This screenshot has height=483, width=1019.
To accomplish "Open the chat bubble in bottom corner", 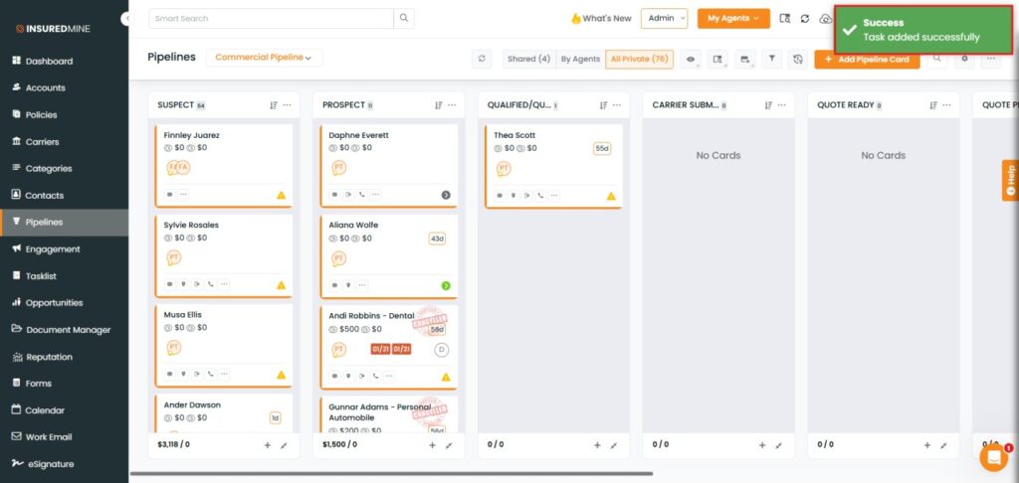I will 993,457.
